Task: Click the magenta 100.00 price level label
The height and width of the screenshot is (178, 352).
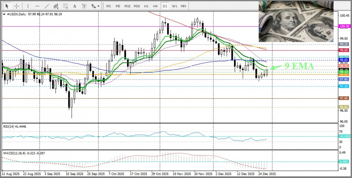Action: tap(344, 26)
